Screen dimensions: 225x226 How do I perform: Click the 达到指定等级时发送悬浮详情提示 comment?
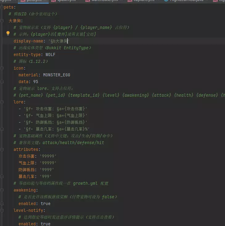[x=66, y=217]
